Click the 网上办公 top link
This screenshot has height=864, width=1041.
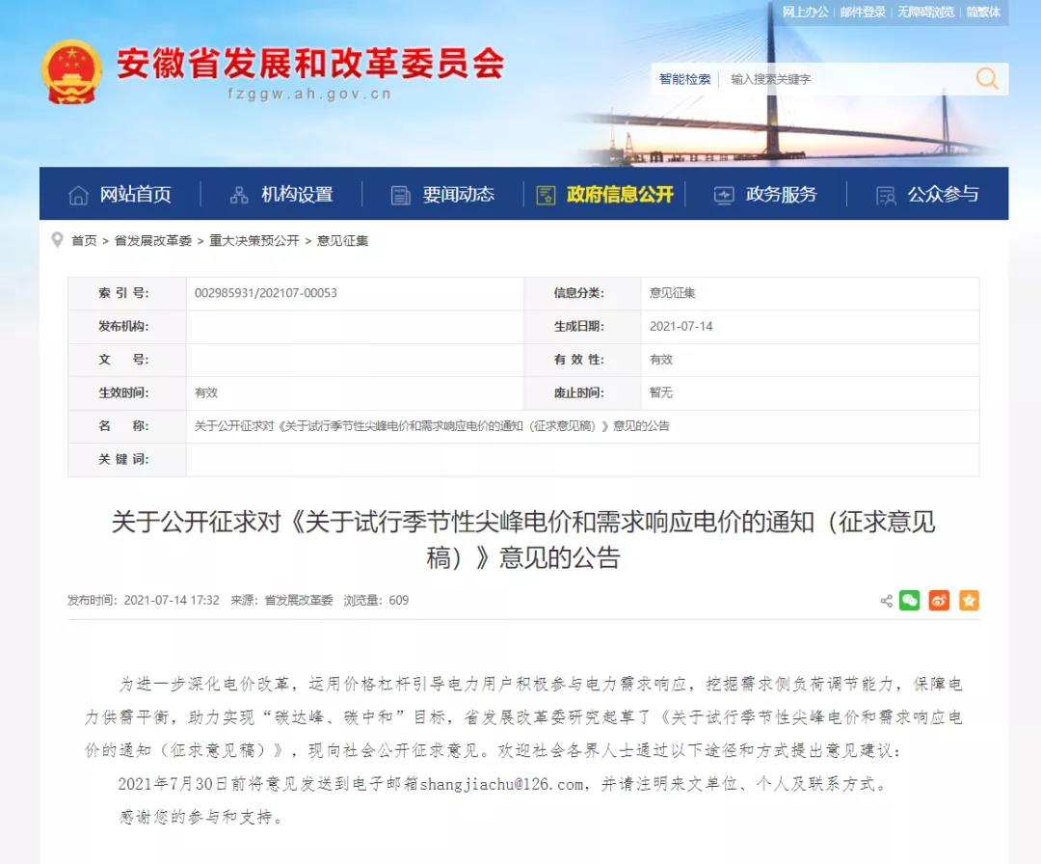(805, 12)
